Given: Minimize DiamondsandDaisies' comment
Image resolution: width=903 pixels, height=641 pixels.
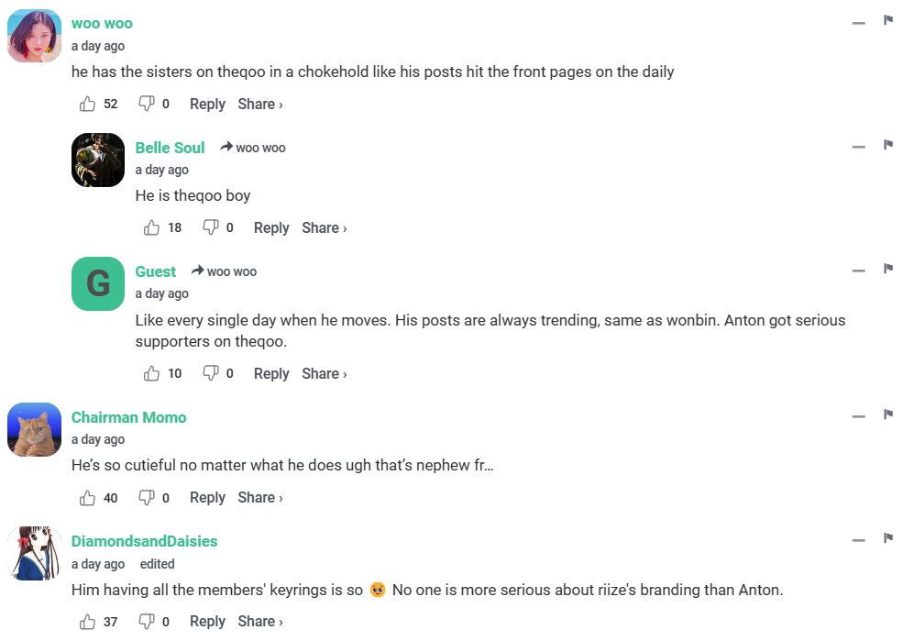Looking at the screenshot, I should (858, 540).
